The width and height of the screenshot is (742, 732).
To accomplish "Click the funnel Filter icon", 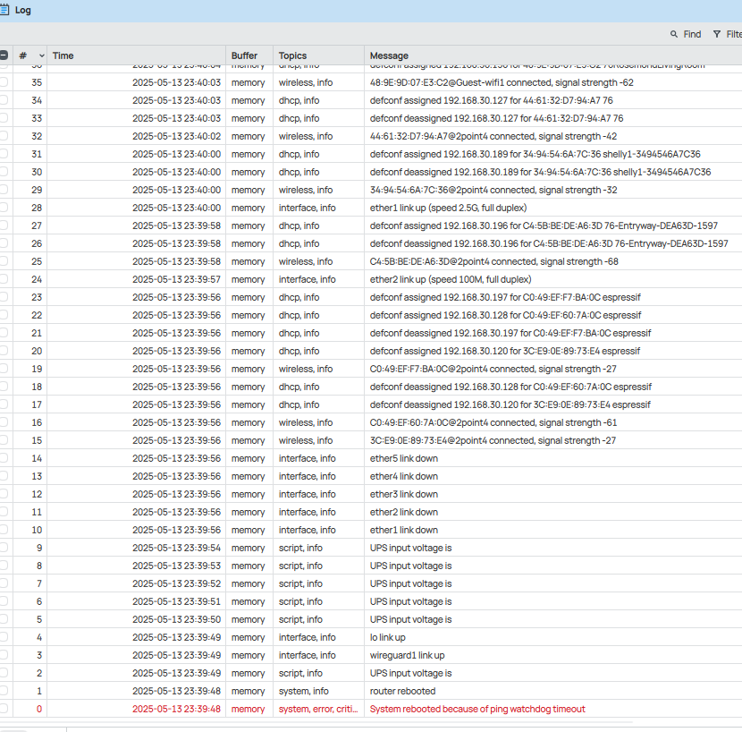I will (717, 34).
